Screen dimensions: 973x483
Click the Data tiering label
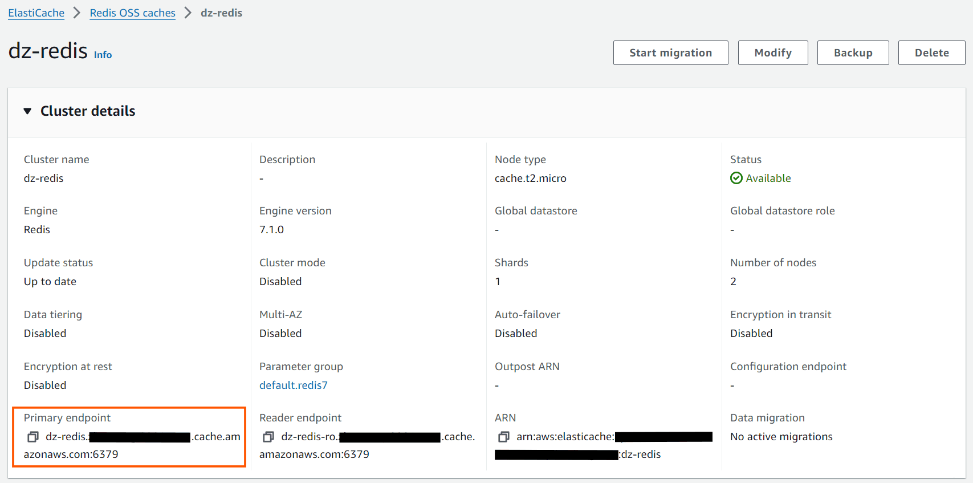pyautogui.click(x=53, y=314)
